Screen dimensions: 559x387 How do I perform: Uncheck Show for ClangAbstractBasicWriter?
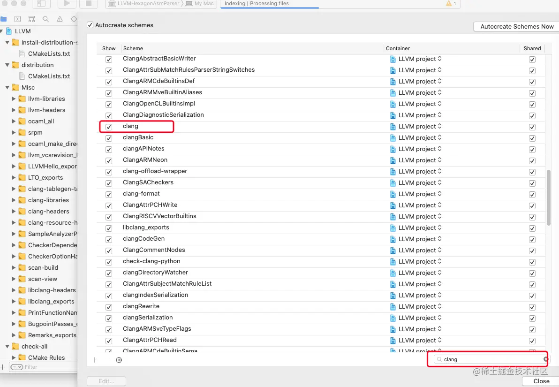click(109, 59)
